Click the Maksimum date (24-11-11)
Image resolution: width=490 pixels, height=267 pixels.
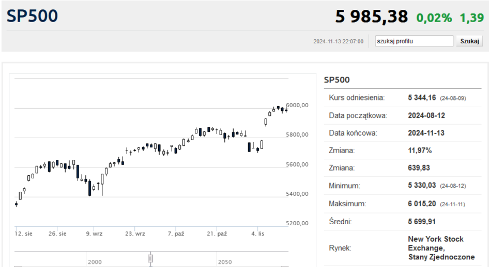452,205
